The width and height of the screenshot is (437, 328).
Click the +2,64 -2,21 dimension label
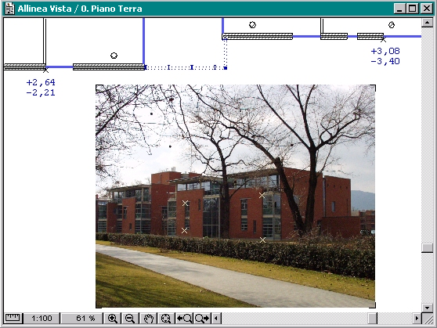pyautogui.click(x=41, y=87)
